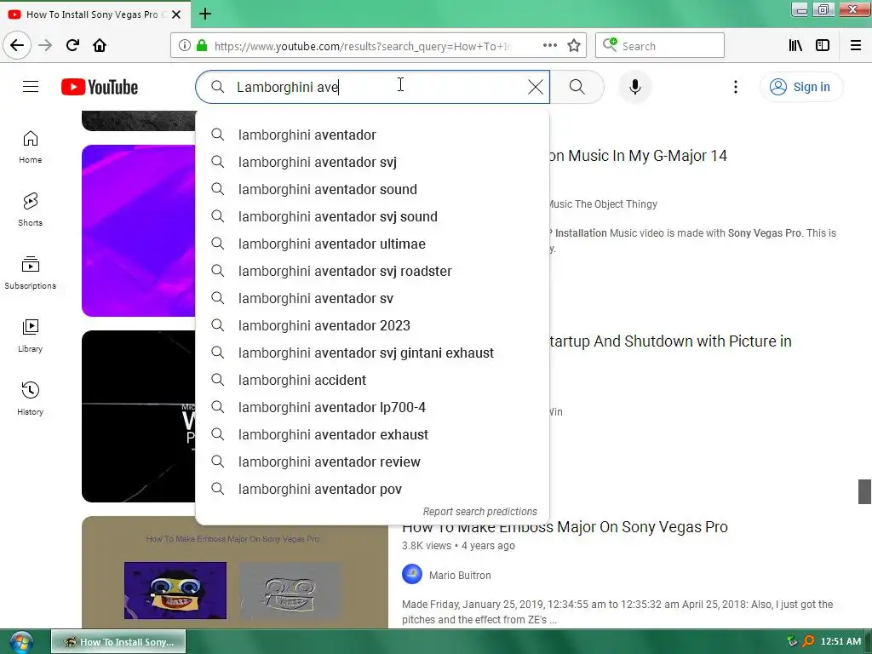
Task: Select suggestion lamborghini aventador exhaust
Action: (x=372, y=434)
